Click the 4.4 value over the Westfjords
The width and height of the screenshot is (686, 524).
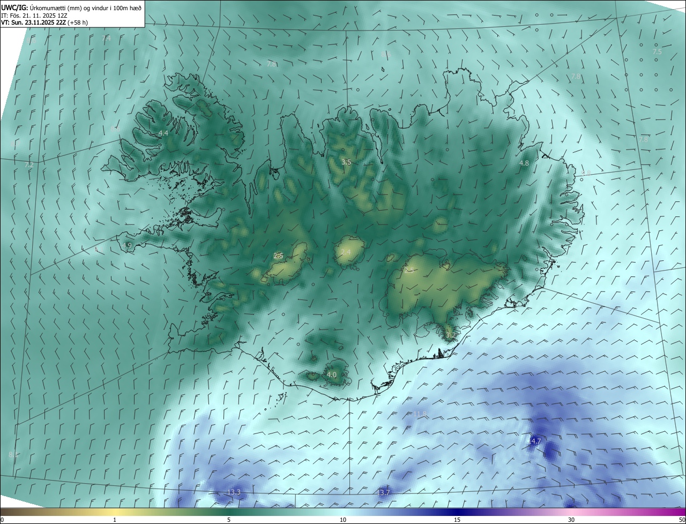[163, 133]
